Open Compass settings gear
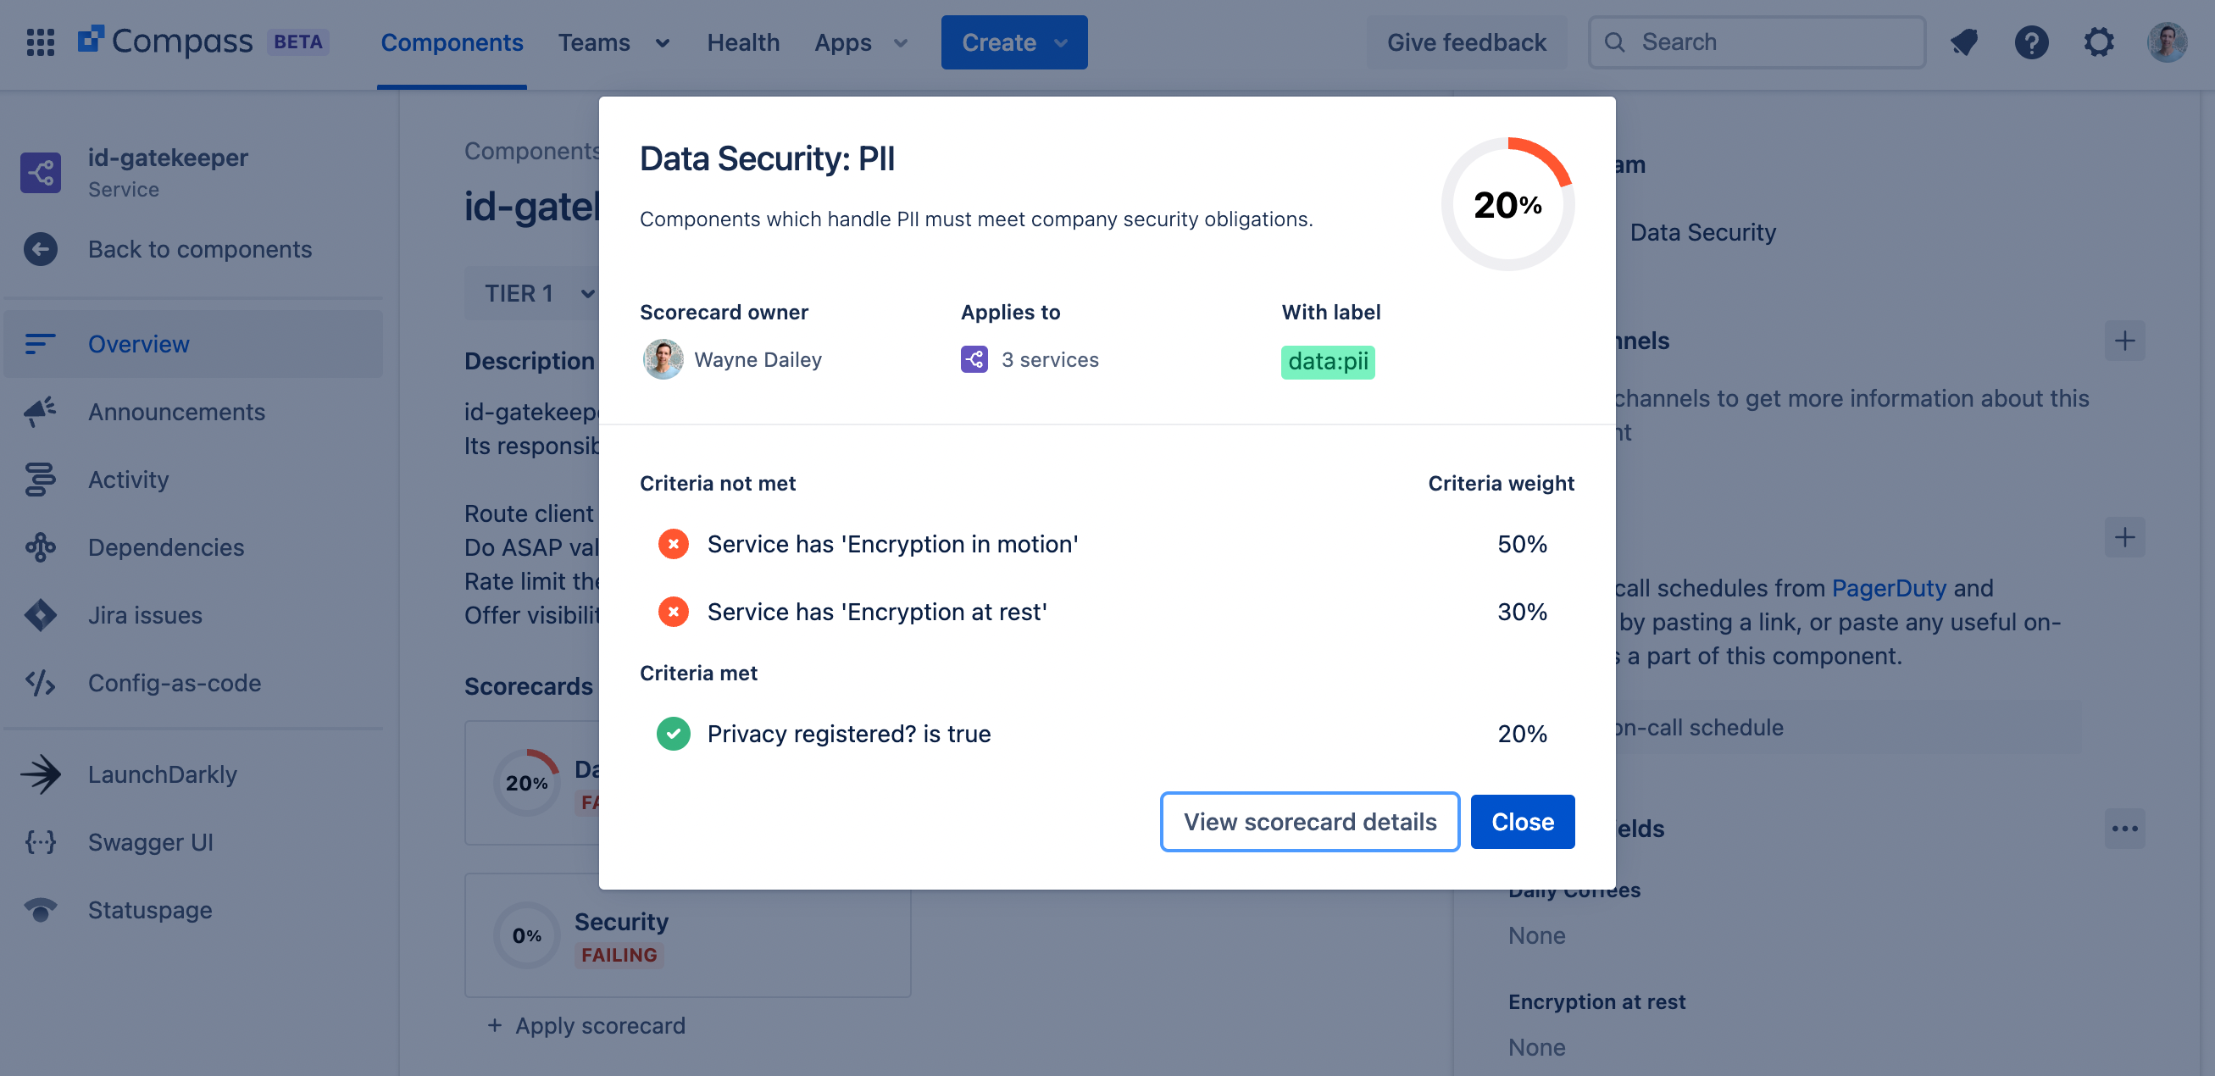The width and height of the screenshot is (2215, 1076). (x=2099, y=42)
